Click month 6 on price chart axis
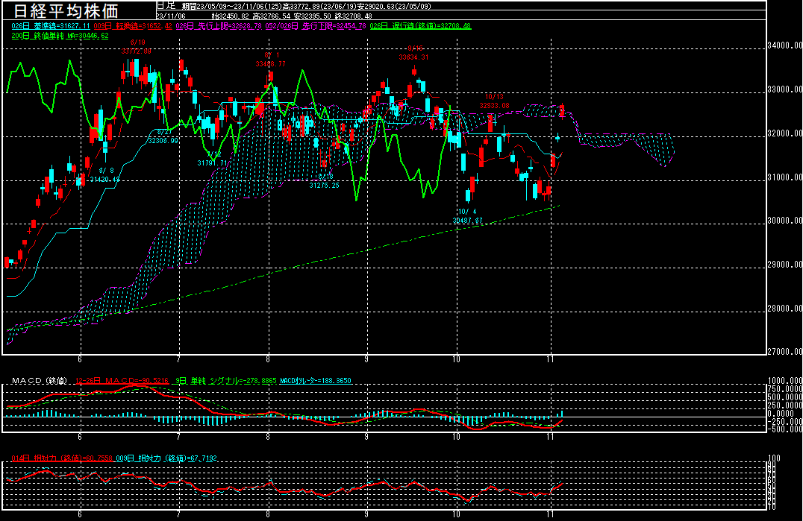 80,359
